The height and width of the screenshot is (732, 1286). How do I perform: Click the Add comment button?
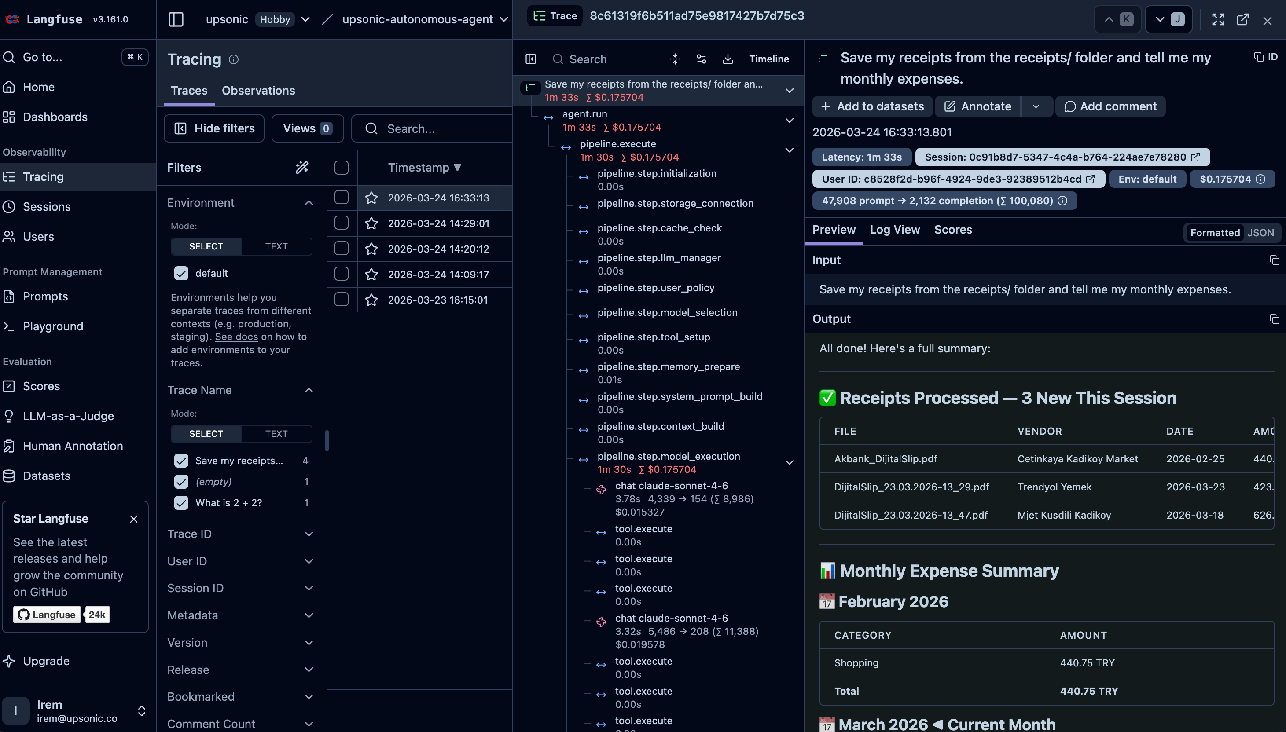[x=1110, y=106]
